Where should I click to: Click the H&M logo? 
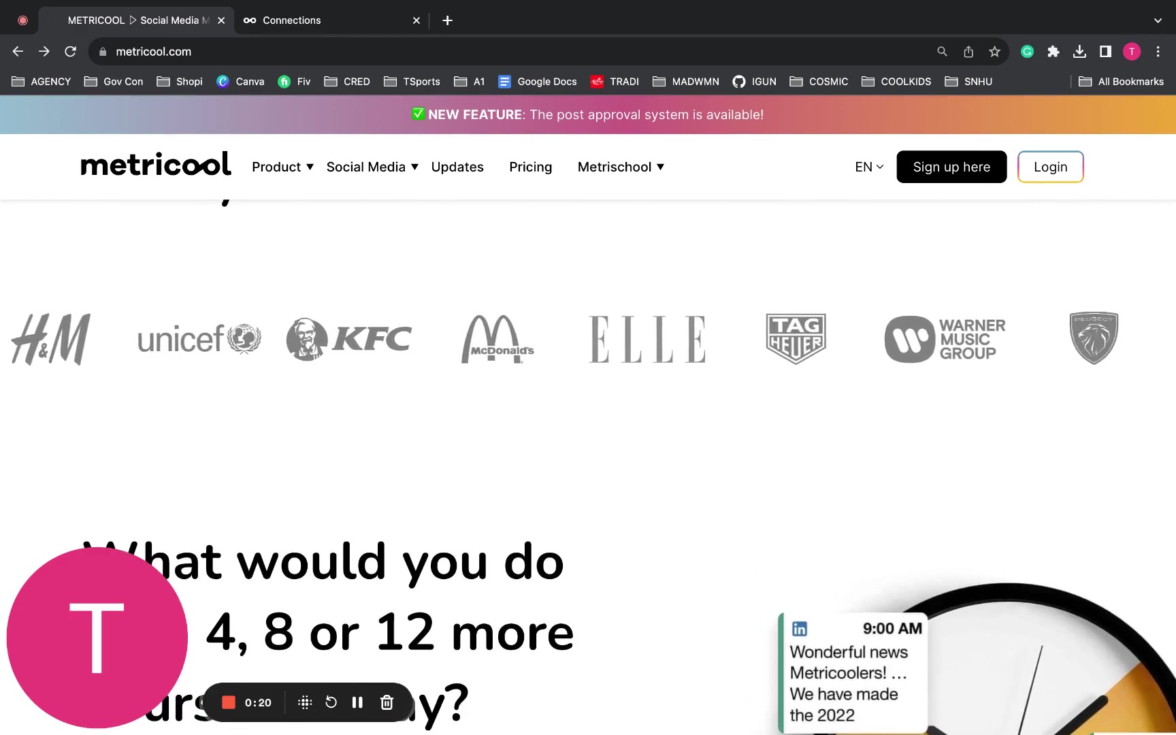pos(51,339)
